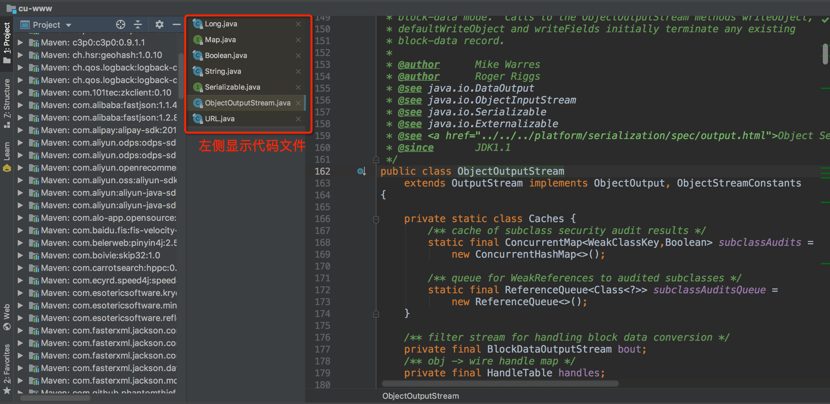
Task: Close the Serializable.java tab
Action: pyautogui.click(x=298, y=87)
